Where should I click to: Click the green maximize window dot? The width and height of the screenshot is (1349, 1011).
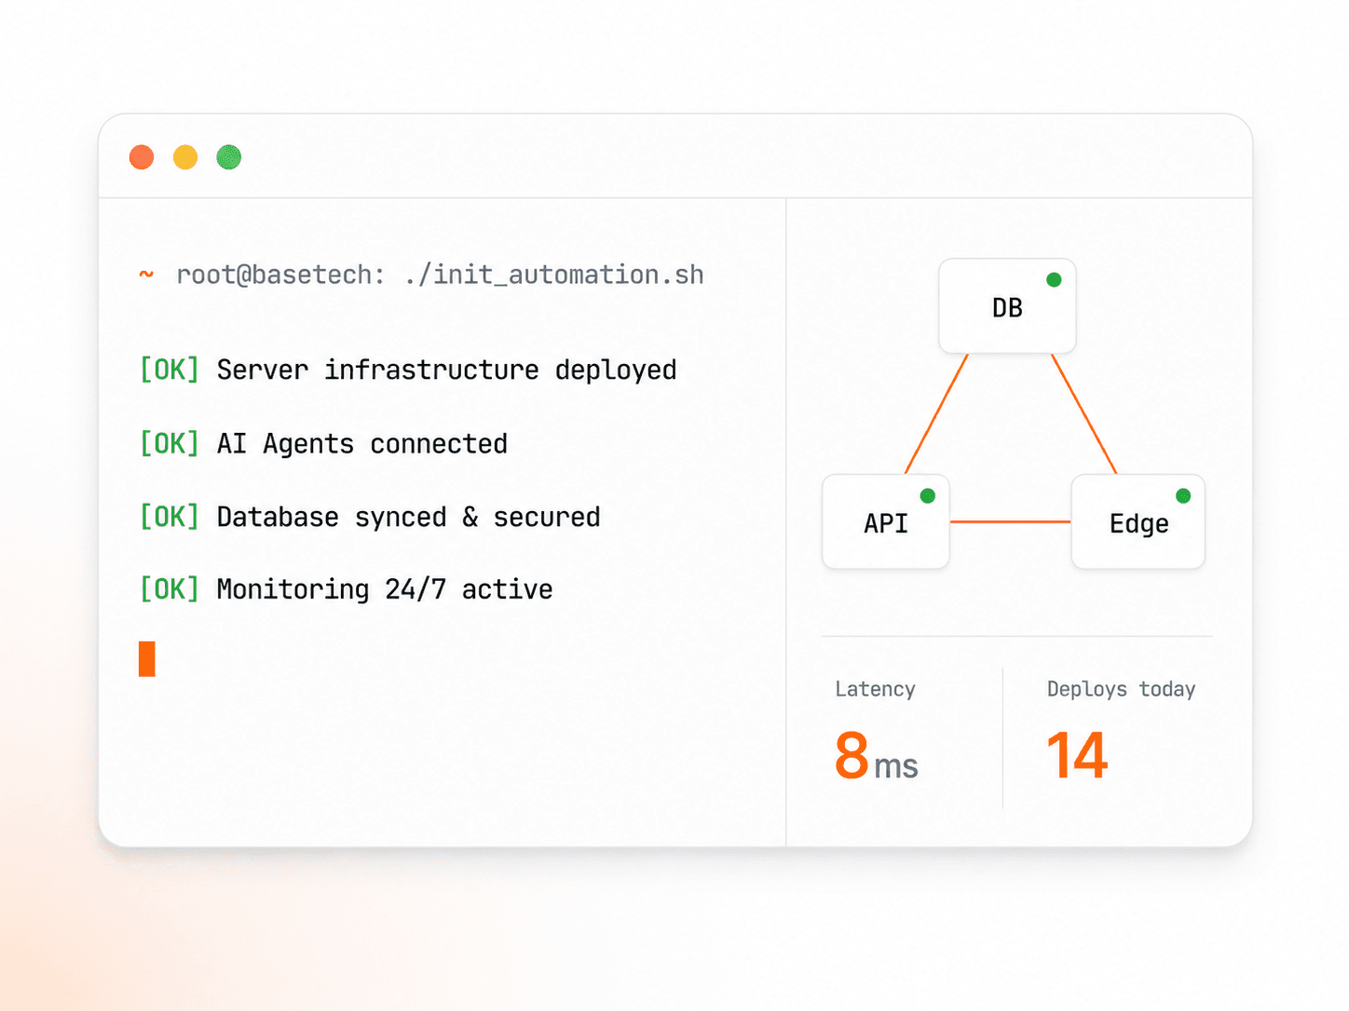[x=229, y=157]
